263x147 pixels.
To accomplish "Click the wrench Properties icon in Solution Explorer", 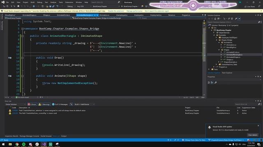I will tap(236, 19).
